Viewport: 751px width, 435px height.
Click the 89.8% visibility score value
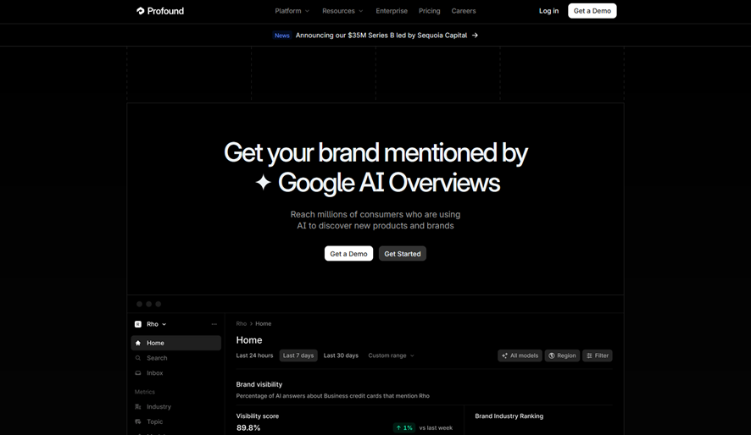(248, 428)
